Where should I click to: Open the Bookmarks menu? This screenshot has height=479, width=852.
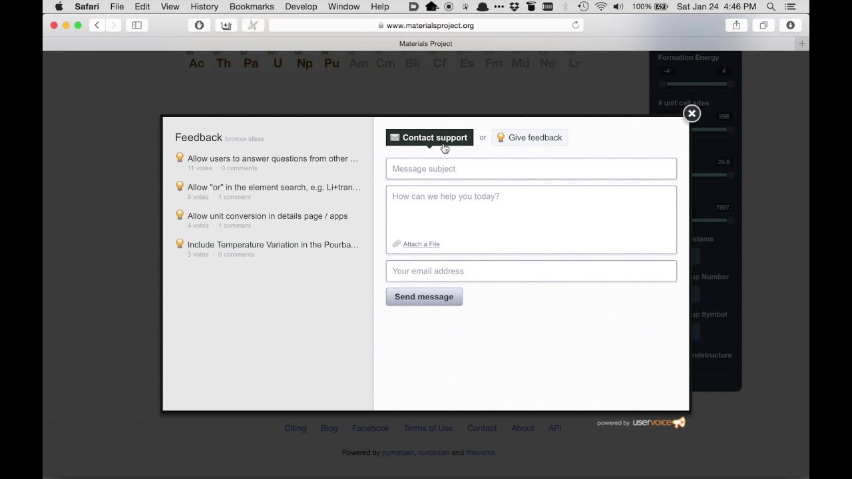click(x=252, y=7)
